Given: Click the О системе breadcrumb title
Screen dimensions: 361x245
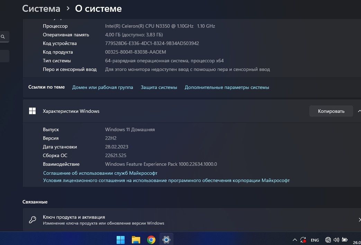Looking at the screenshot, I should point(98,9).
